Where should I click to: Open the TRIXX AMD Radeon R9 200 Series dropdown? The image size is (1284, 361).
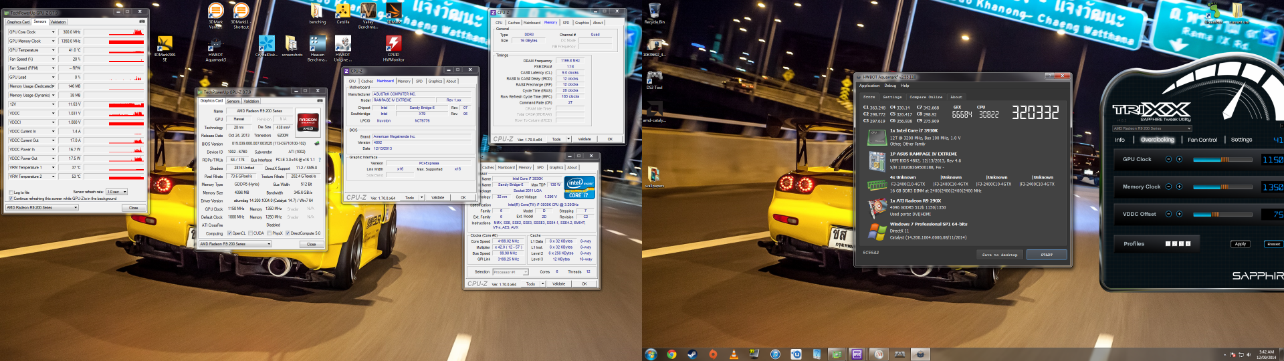tap(1152, 128)
